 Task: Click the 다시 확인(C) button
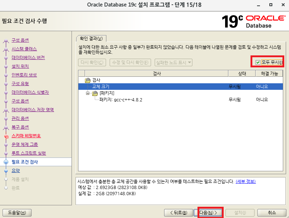[92, 63]
